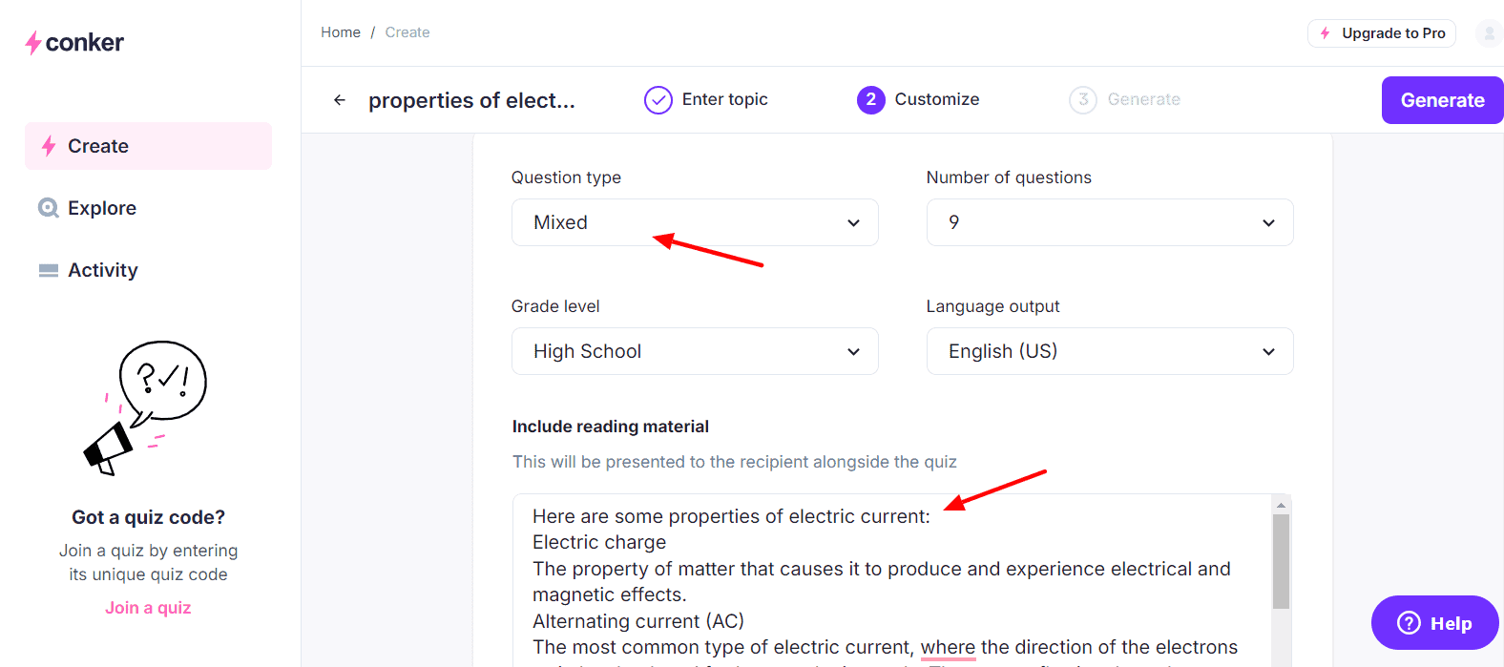Click the reading material scrollbar thumb
Image resolution: width=1504 pixels, height=667 pixels.
click(1281, 561)
